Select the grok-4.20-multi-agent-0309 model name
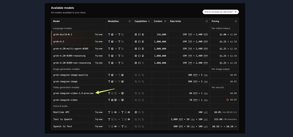293x137 pixels. (71, 49)
